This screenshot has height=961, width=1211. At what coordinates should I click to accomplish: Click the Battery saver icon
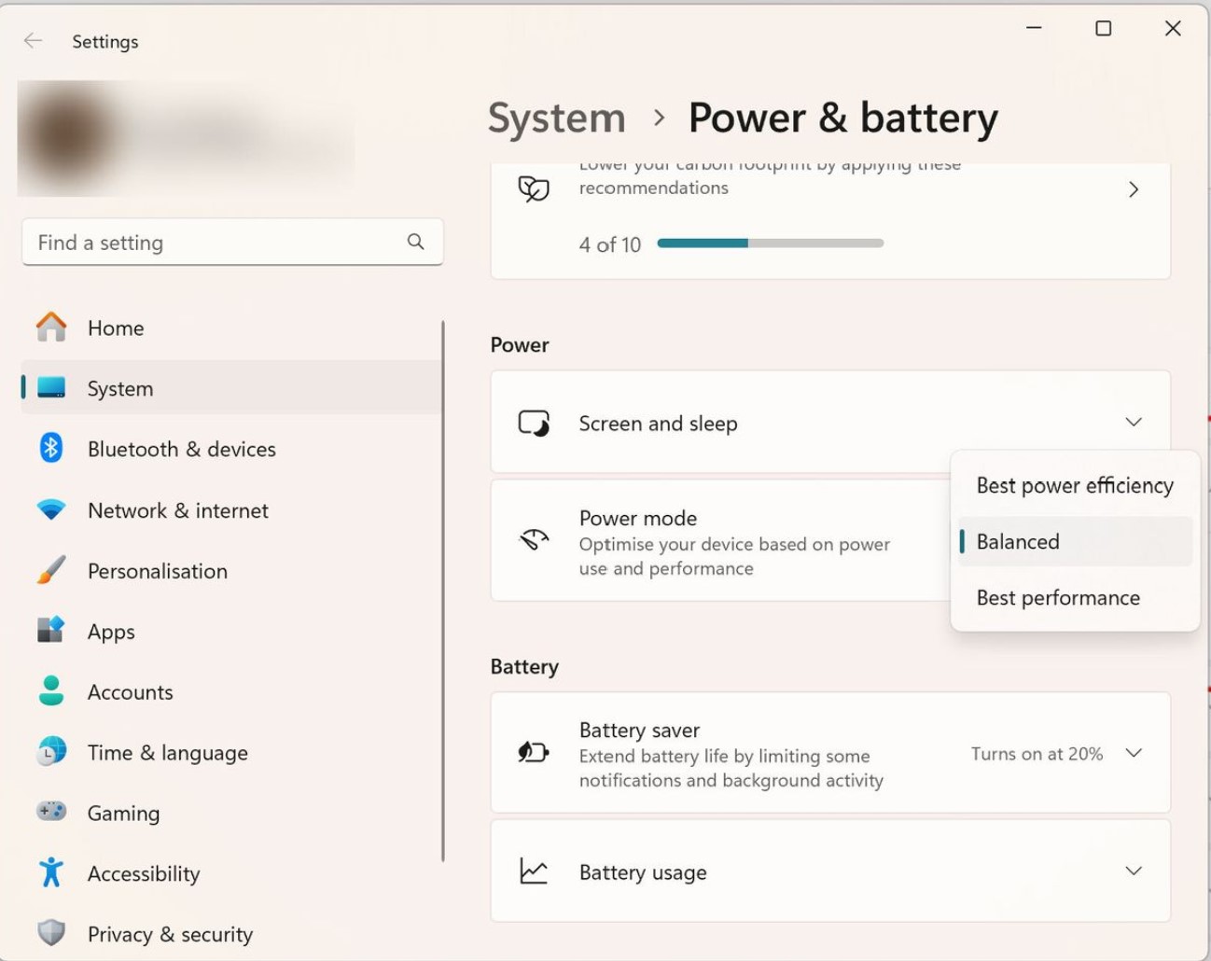point(533,752)
